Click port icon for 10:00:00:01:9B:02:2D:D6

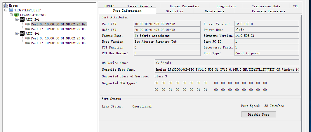pos(28,43)
